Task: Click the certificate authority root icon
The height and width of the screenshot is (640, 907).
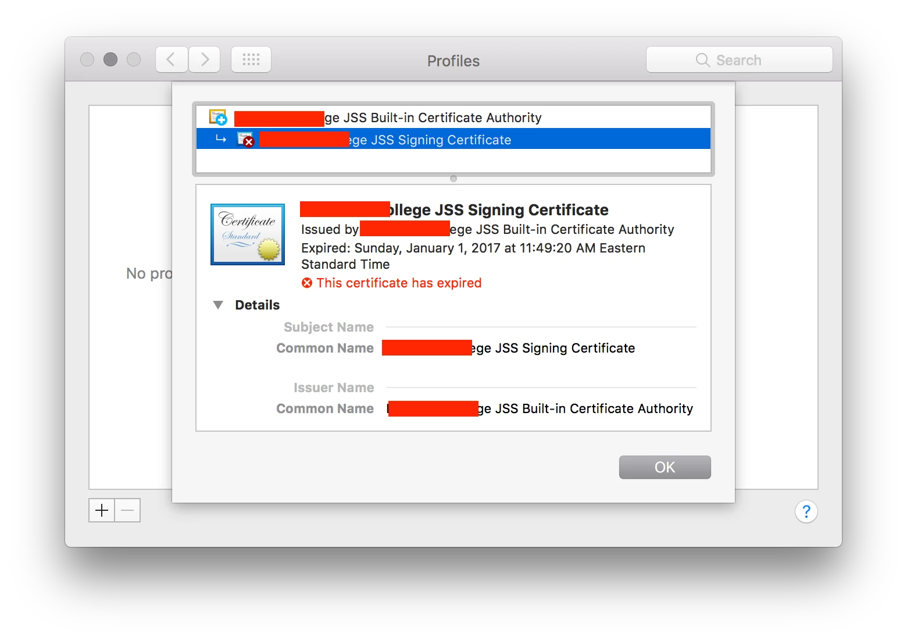Action: (x=218, y=118)
